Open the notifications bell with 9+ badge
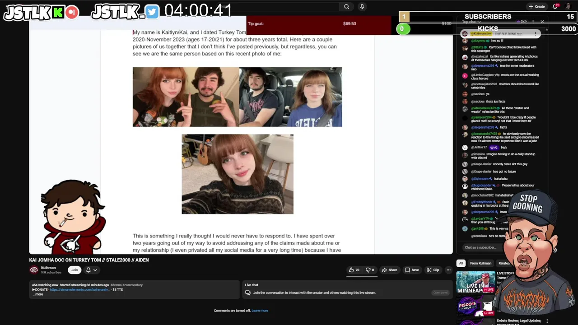This screenshot has width=578, height=325. [555, 6]
